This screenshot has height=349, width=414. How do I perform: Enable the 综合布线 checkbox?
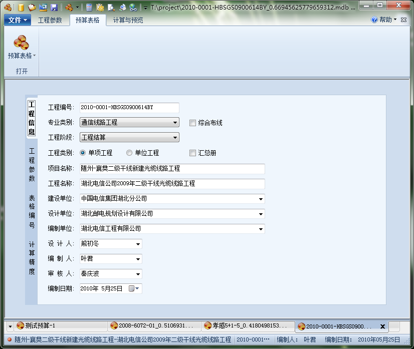tap(193, 122)
